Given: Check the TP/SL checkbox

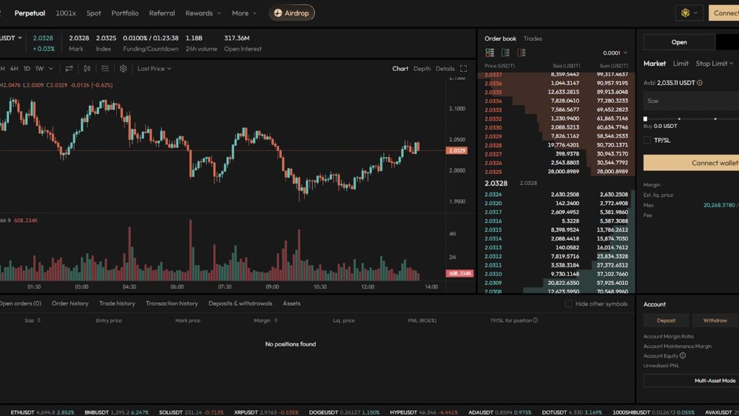Looking at the screenshot, I should (x=646, y=140).
